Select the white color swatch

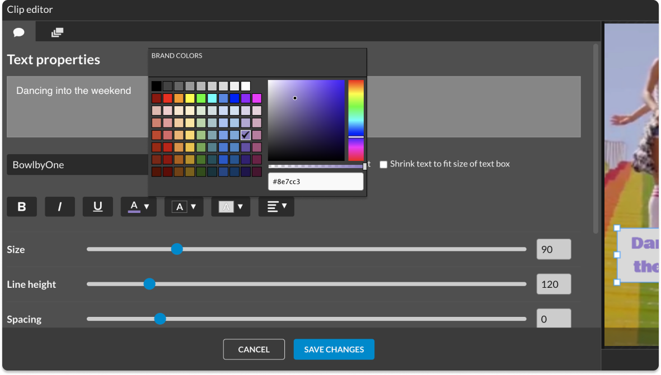(x=246, y=86)
